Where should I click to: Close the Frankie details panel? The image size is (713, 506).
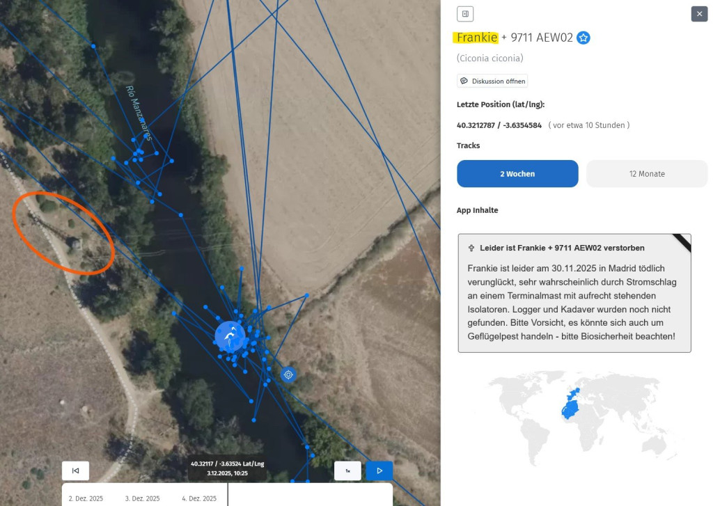click(x=699, y=14)
